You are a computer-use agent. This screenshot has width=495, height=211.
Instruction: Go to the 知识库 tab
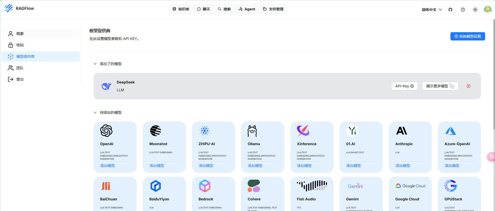point(181,9)
